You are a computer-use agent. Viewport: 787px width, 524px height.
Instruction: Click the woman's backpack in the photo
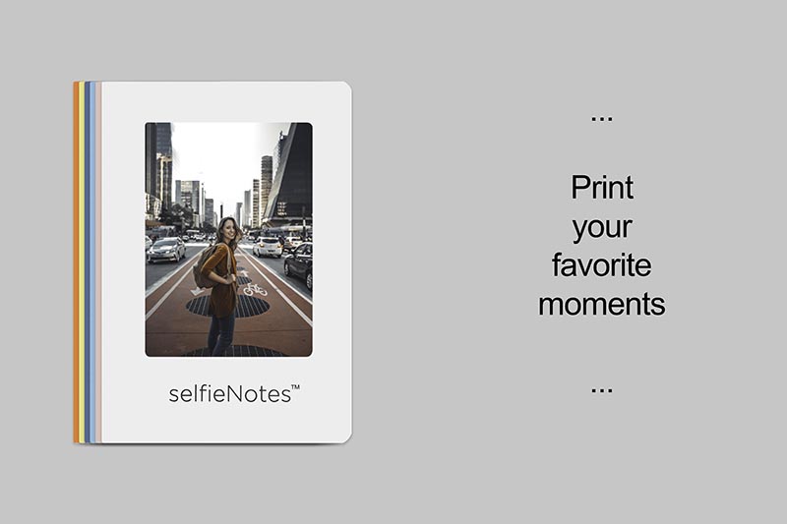pos(206,267)
